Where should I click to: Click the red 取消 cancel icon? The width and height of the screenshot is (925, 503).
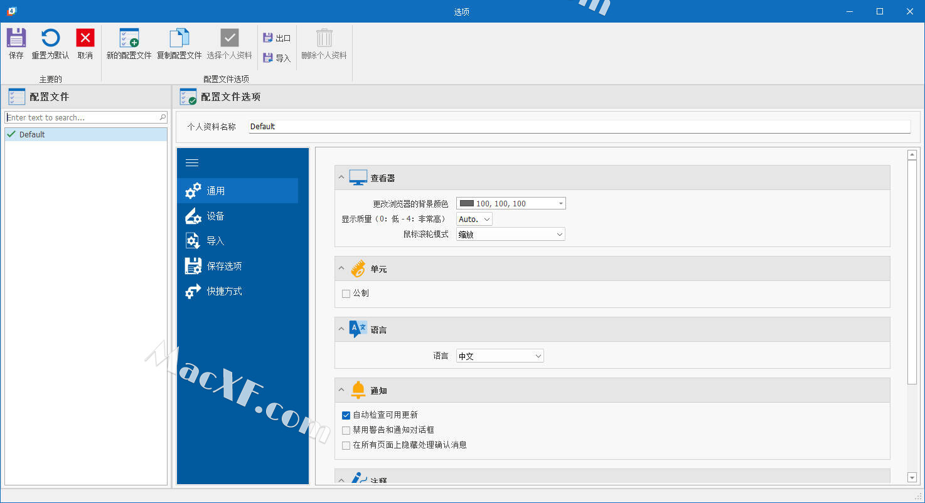click(x=85, y=38)
